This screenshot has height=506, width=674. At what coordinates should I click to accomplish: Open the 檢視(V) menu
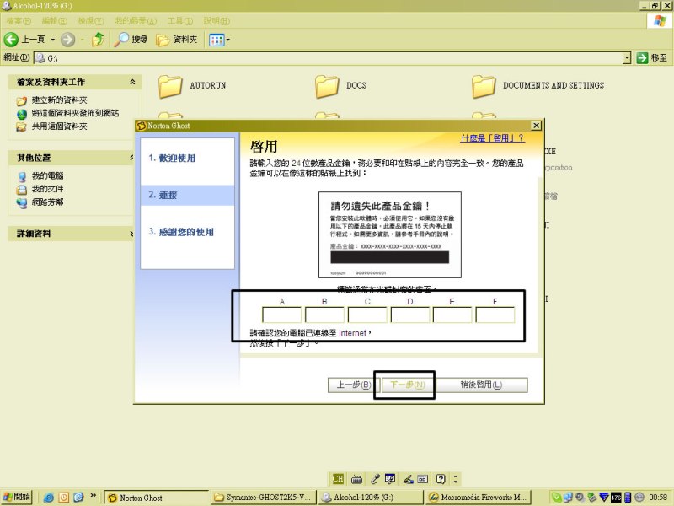click(x=91, y=20)
